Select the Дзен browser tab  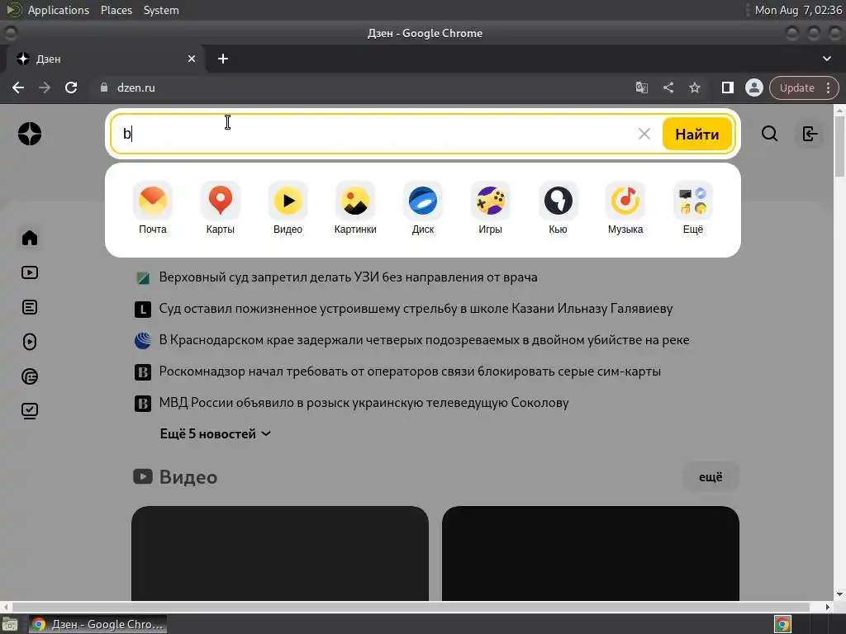[105, 59]
